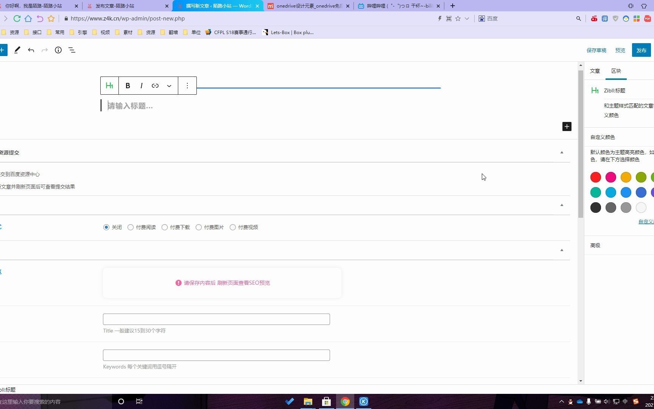Open the blue K app in taskbar

click(x=363, y=401)
